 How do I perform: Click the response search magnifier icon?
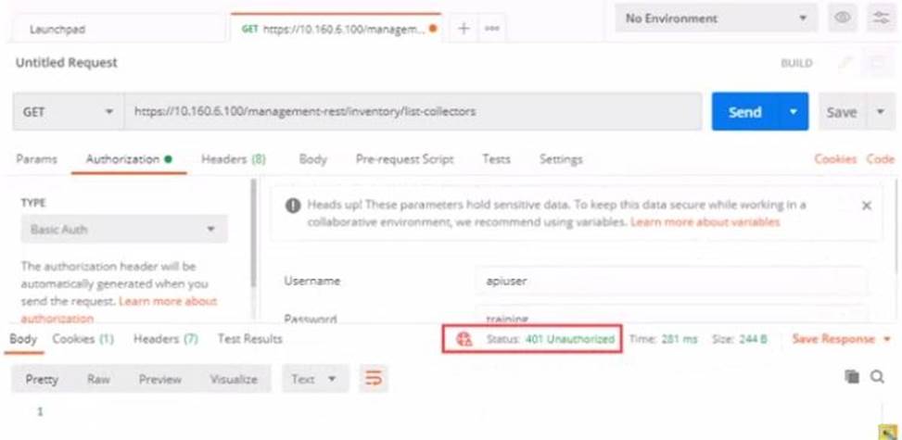coord(877,377)
